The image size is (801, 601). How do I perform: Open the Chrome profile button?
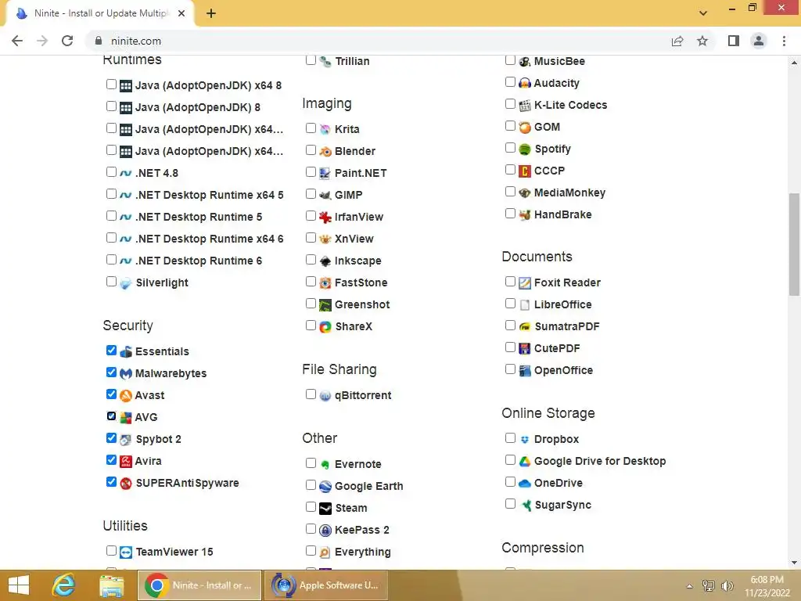759,41
